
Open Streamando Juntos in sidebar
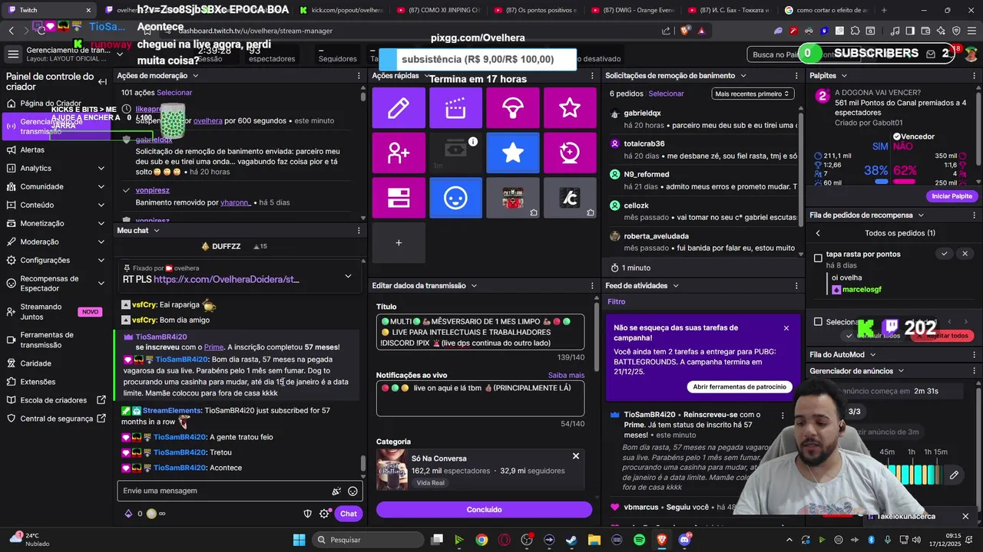55,311
